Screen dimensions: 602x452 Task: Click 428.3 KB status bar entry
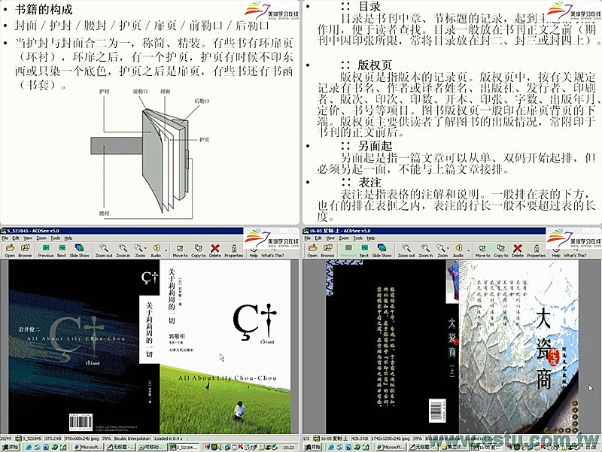[360, 438]
